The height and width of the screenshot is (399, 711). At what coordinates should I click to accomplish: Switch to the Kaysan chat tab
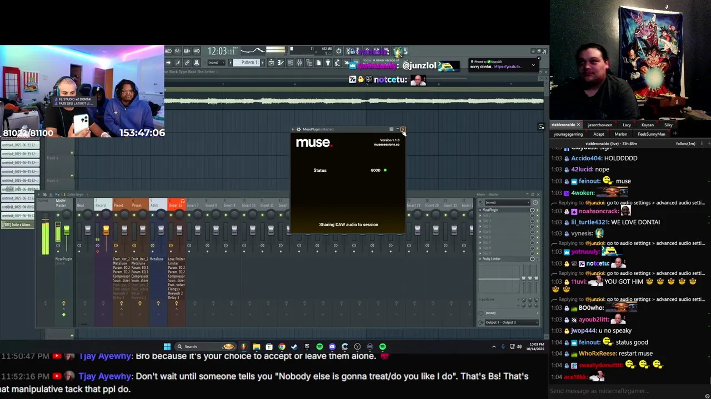tap(647, 125)
